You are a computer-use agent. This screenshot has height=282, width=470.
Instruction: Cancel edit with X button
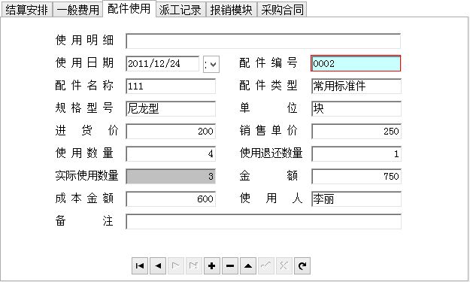284,265
